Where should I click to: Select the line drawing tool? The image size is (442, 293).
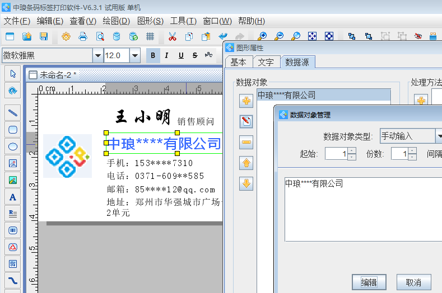pyautogui.click(x=12, y=112)
